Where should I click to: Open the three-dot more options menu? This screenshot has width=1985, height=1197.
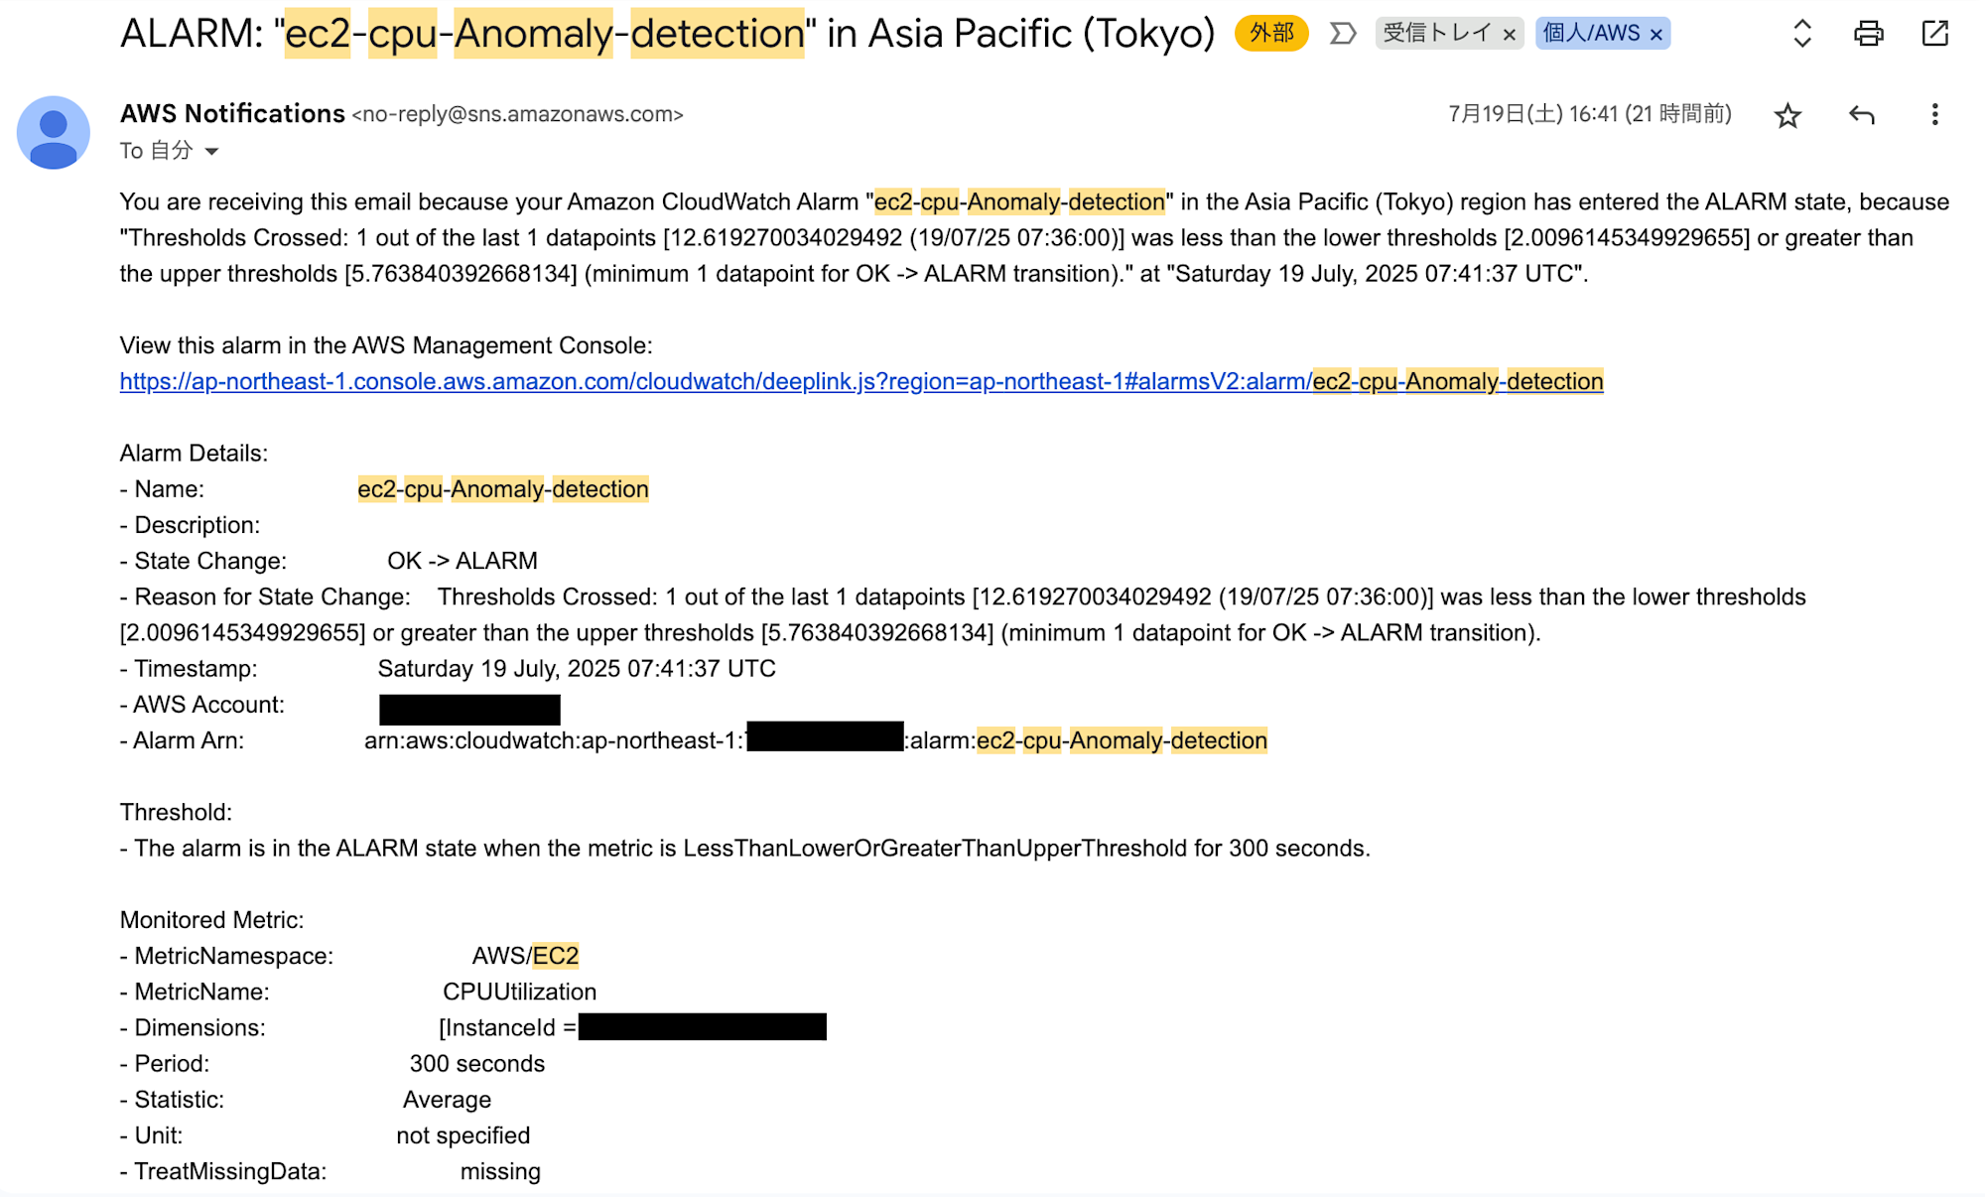coord(1934,115)
